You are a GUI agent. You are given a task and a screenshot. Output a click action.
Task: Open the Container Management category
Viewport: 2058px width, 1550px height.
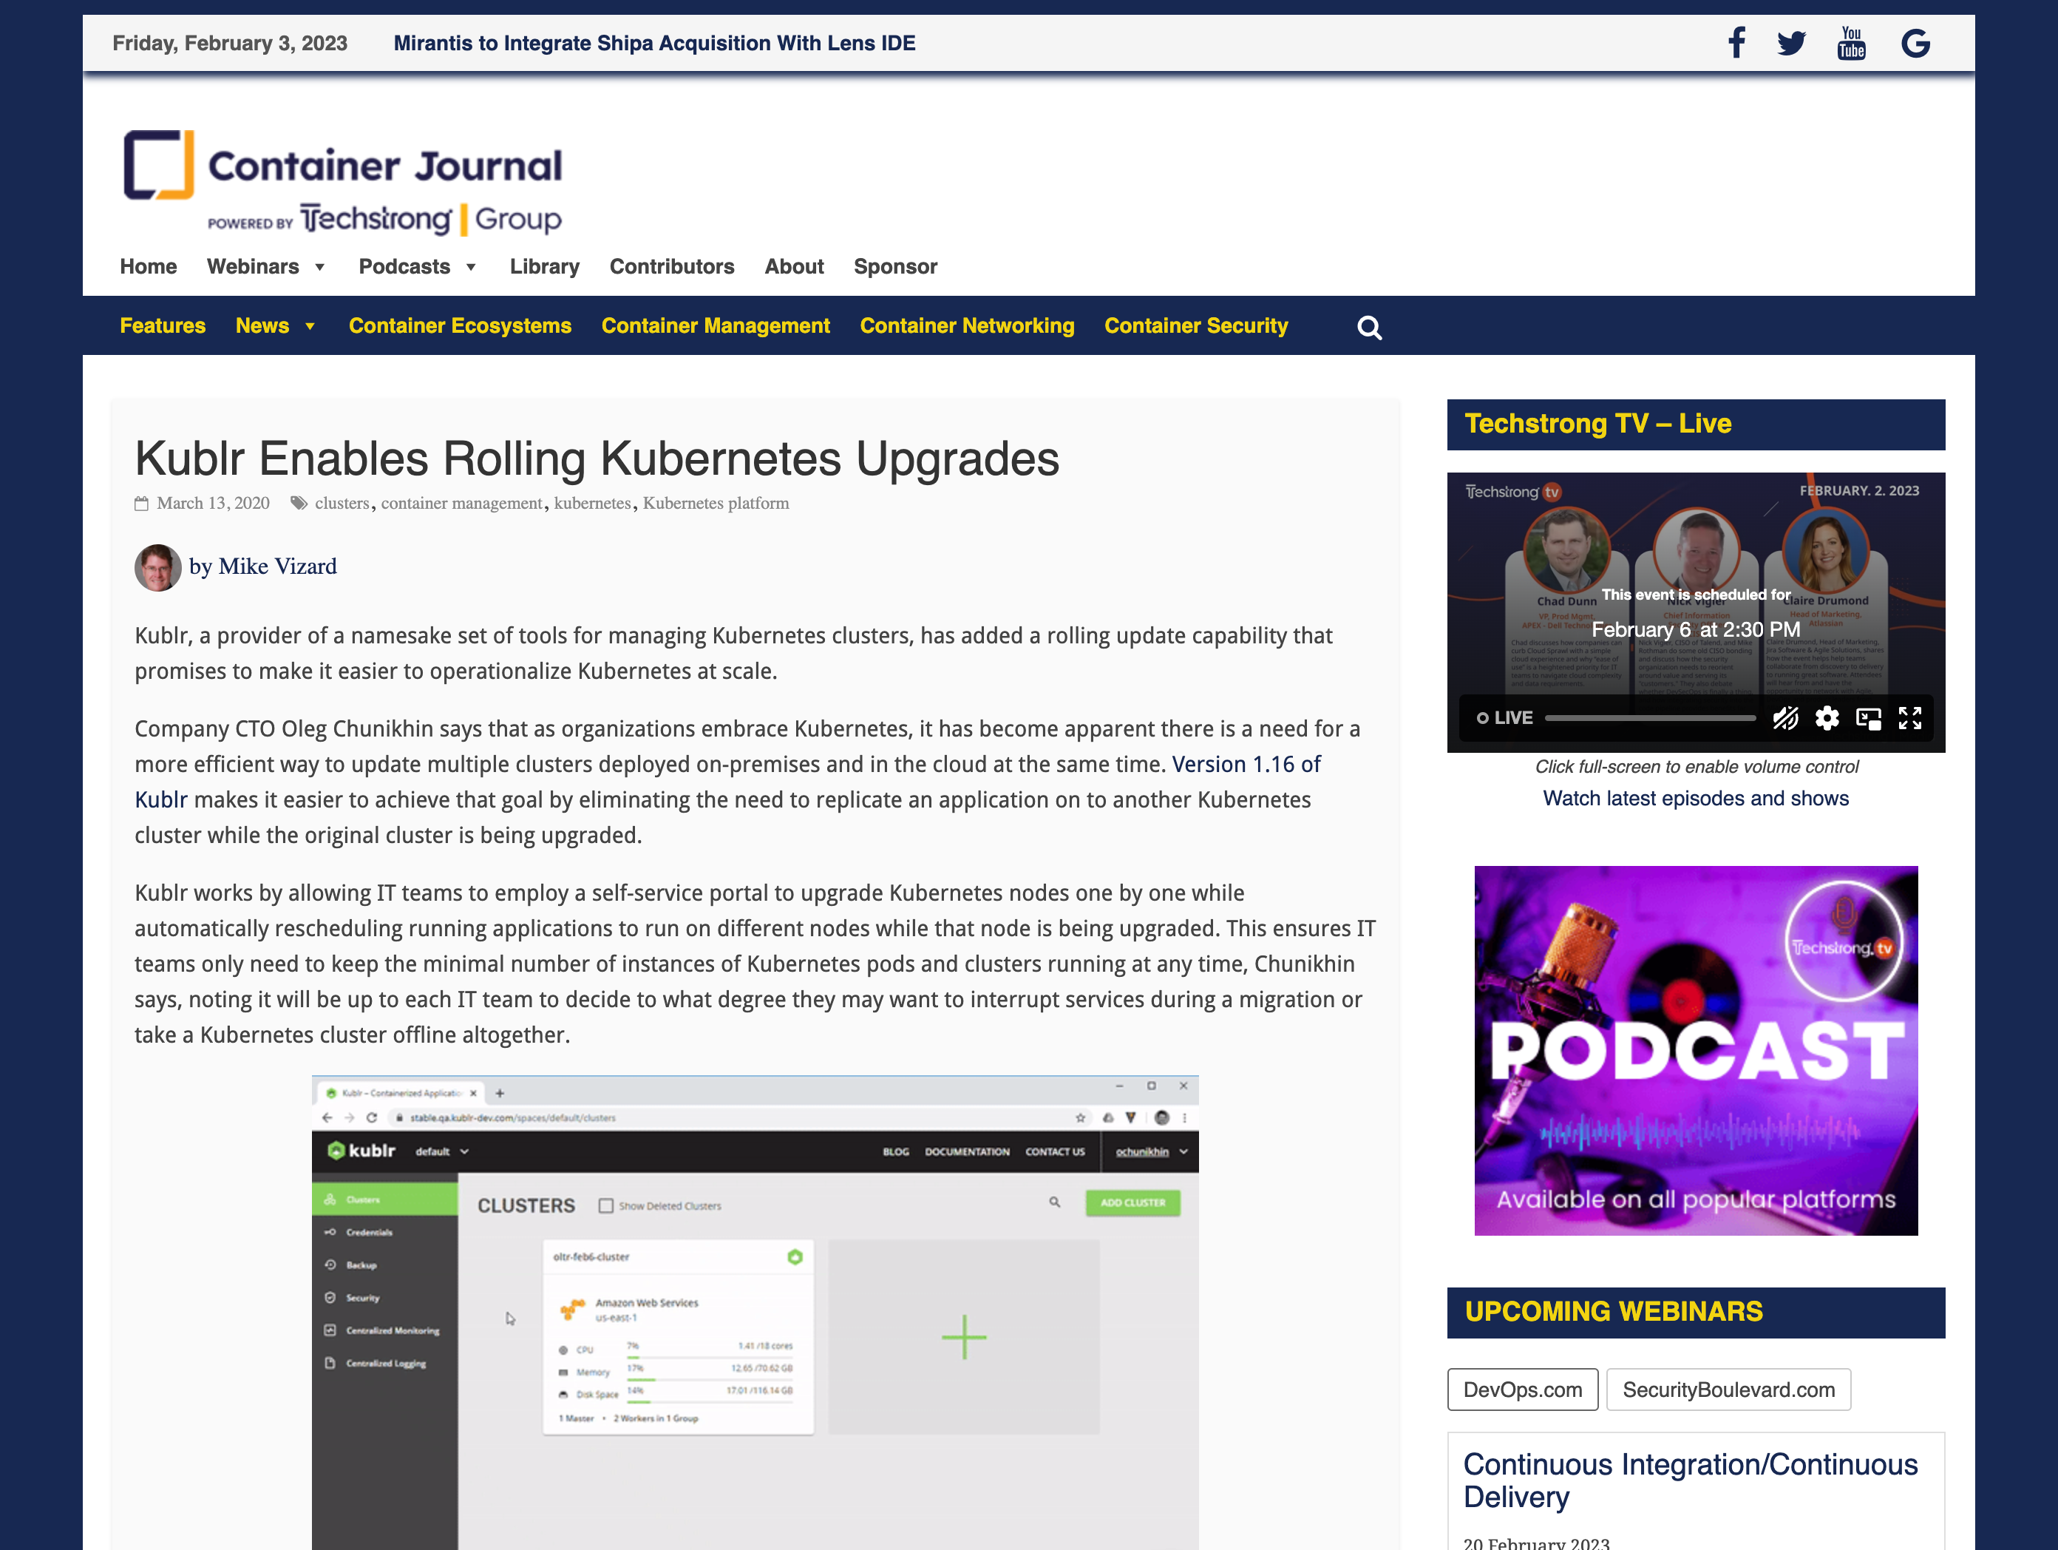click(716, 326)
